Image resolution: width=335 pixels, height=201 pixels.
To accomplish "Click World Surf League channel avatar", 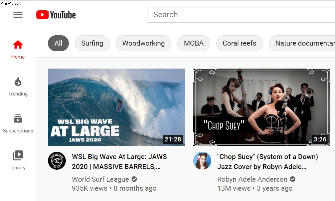I will [x=57, y=161].
